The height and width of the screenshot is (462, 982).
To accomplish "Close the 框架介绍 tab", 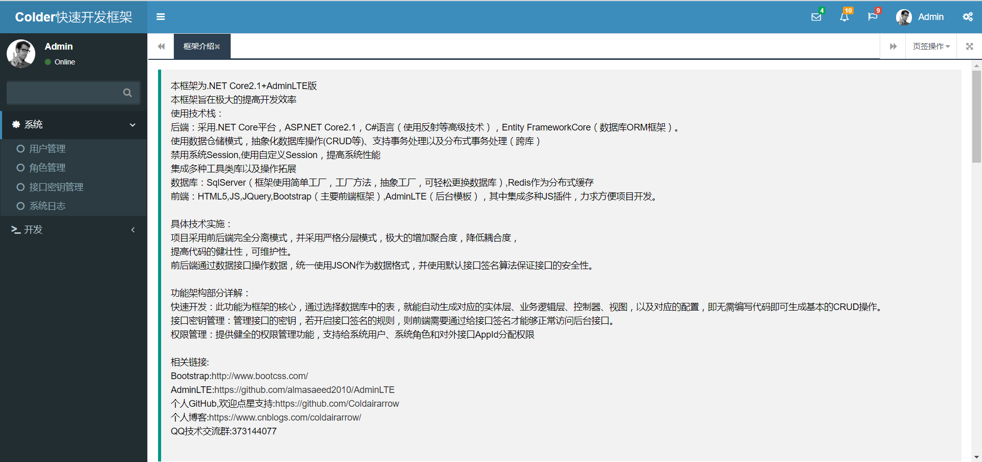I will (x=217, y=47).
